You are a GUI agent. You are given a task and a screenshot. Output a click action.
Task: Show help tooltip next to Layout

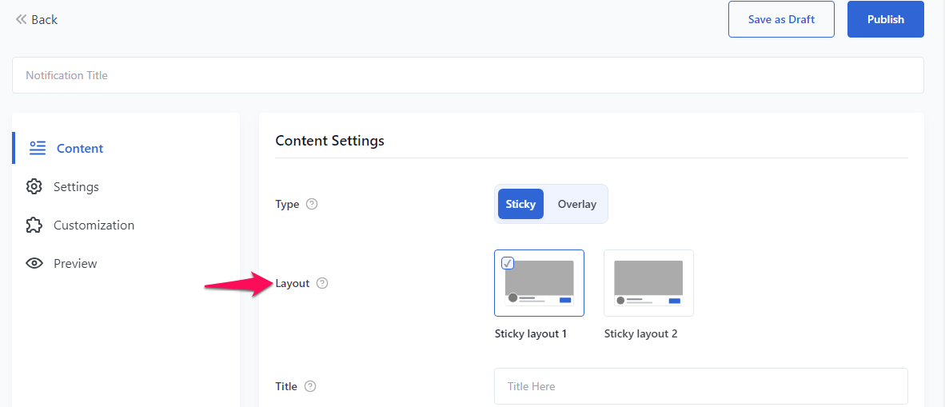[x=322, y=283]
